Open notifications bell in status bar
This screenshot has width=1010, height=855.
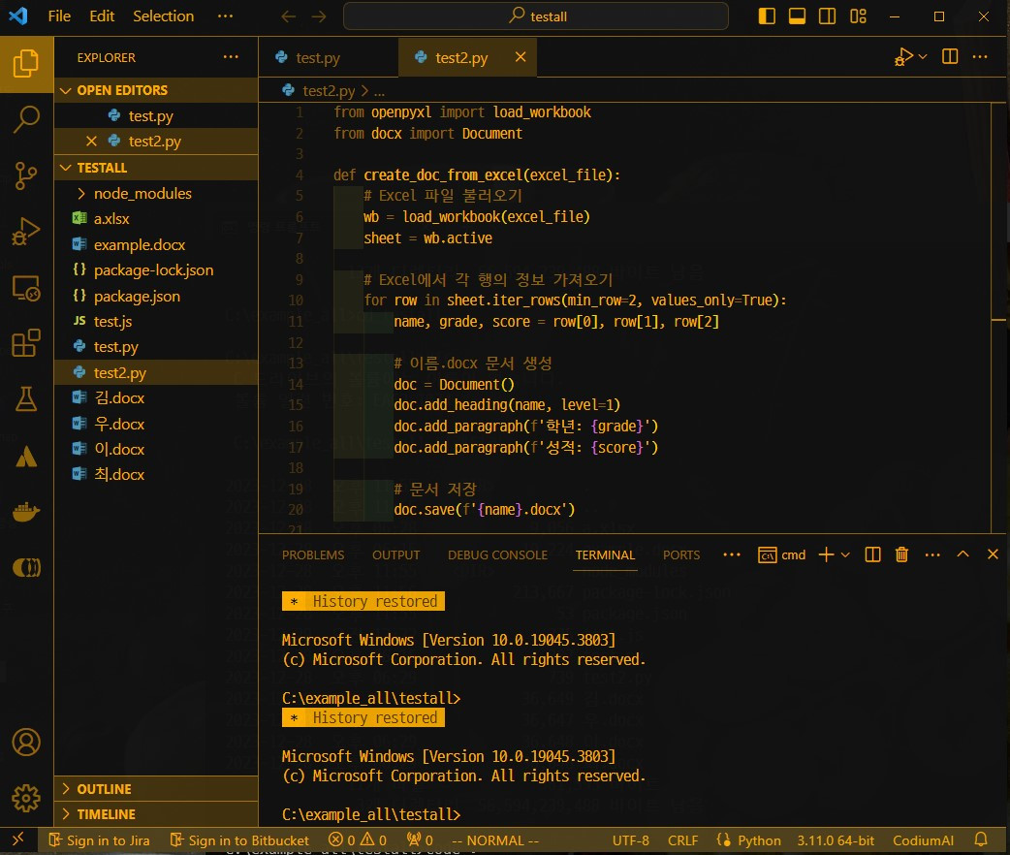click(980, 840)
